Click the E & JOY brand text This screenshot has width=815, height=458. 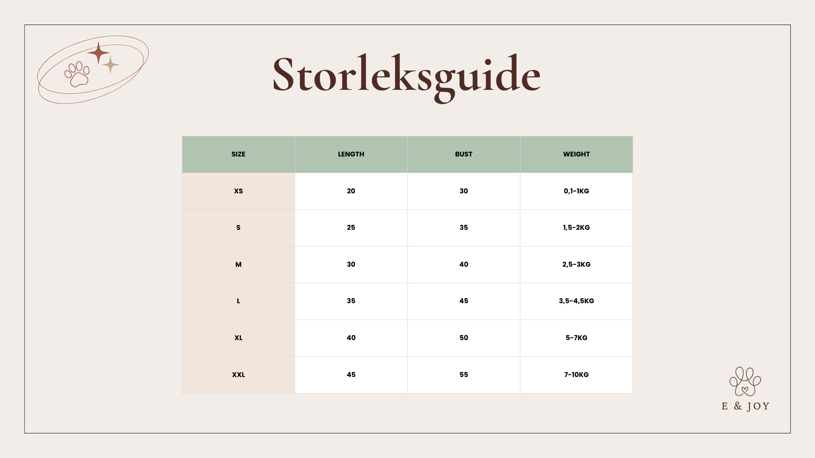(x=745, y=406)
